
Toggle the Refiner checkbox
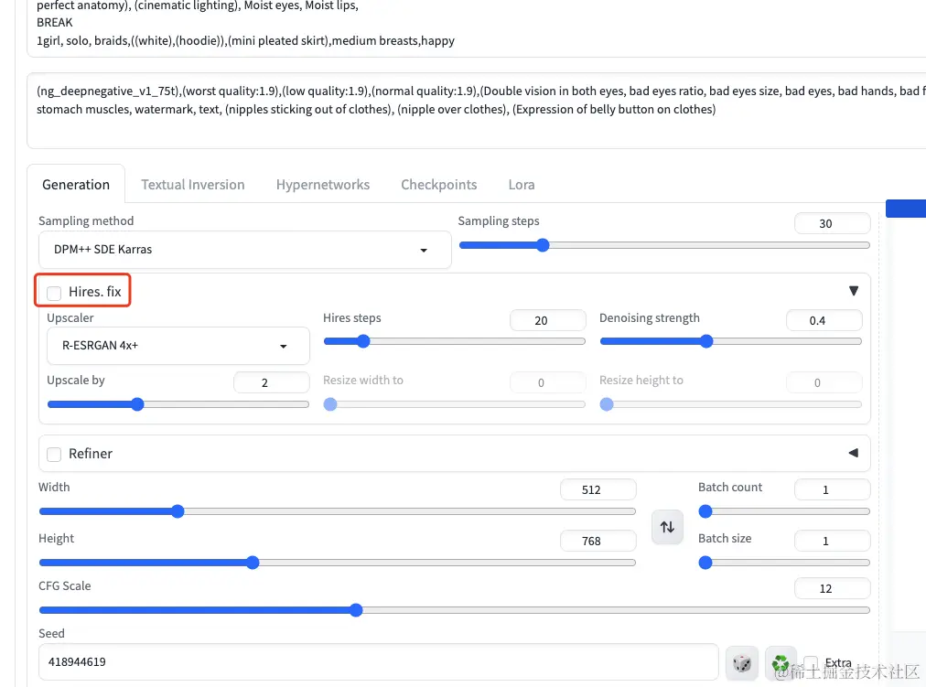pyautogui.click(x=55, y=454)
